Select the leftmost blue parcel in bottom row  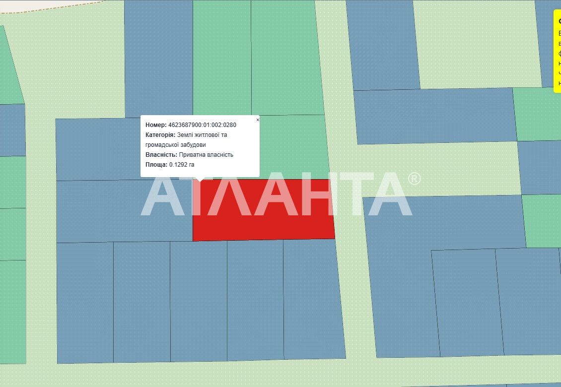click(85, 303)
